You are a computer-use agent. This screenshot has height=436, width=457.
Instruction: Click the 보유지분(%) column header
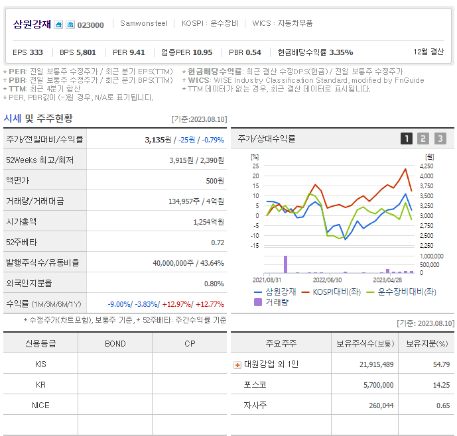[426, 343]
